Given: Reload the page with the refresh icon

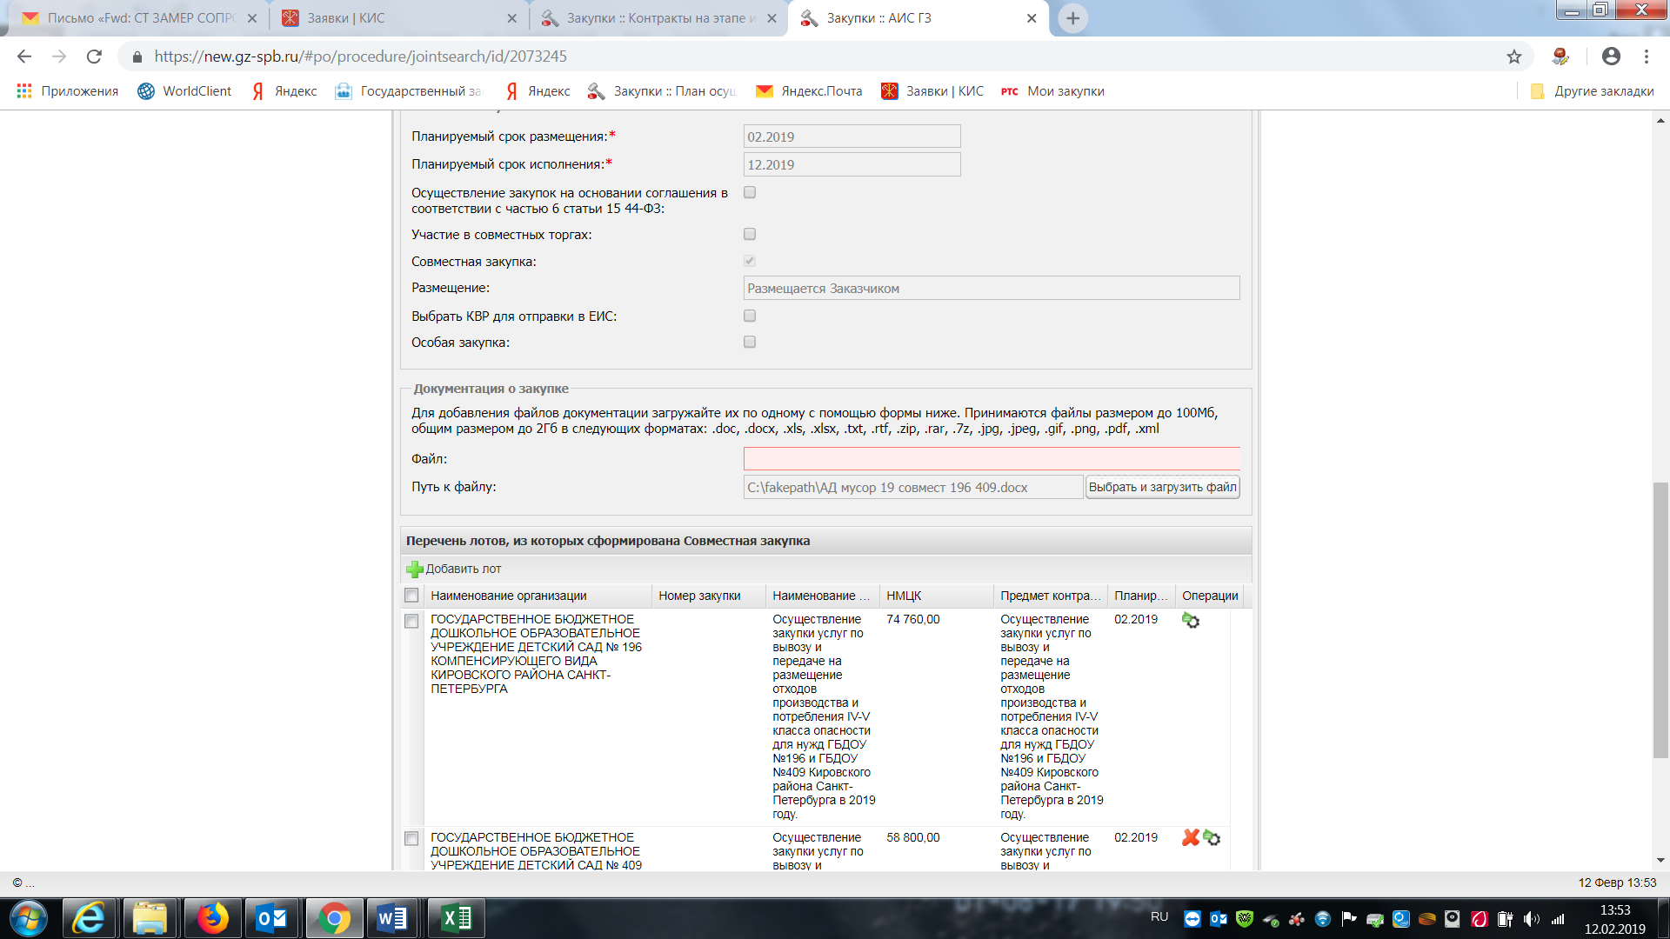Looking at the screenshot, I should [x=94, y=57].
